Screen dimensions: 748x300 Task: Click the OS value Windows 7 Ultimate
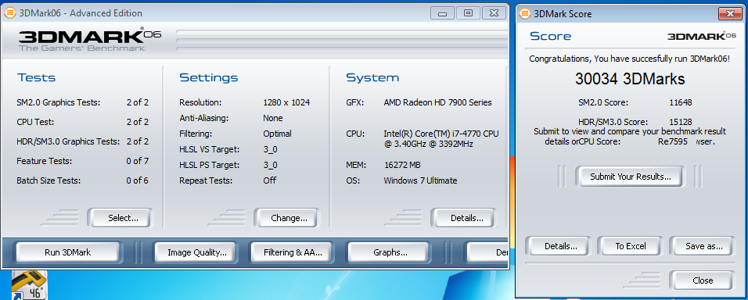point(420,180)
